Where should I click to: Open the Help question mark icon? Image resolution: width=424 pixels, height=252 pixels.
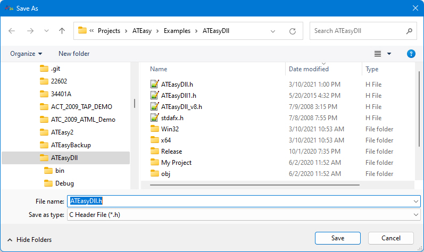pos(411,54)
